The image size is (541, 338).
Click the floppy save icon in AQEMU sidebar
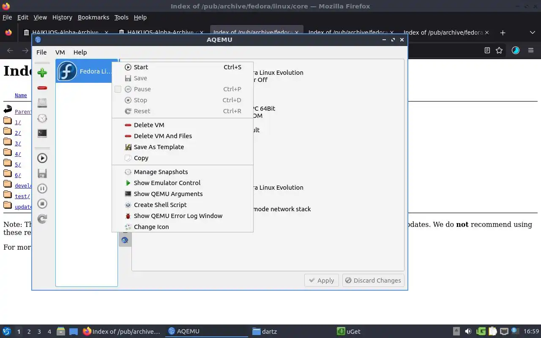[x=42, y=173]
